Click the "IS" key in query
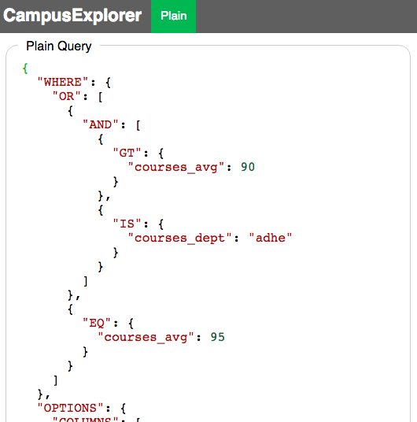The height and width of the screenshot is (422, 417). [x=127, y=224]
